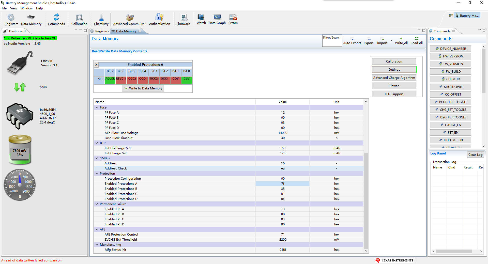This screenshot has height=264, width=488.
Task: Collapse the Permanent Failure group
Action: pyautogui.click(x=97, y=204)
